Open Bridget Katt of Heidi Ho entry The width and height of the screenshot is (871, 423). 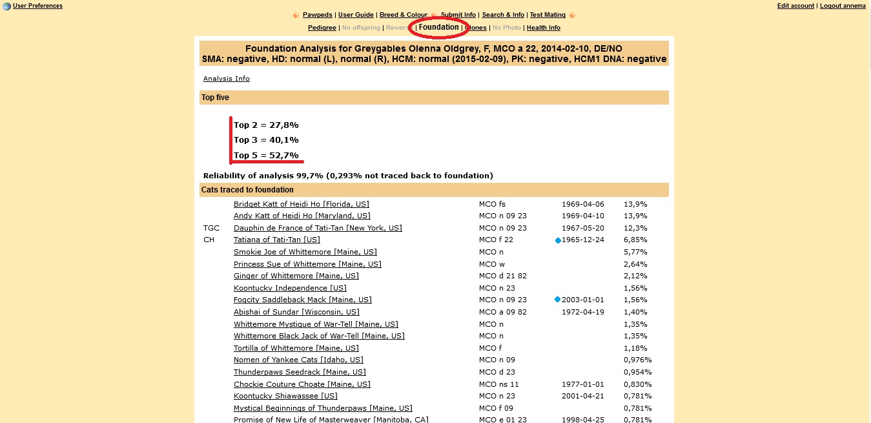point(302,204)
